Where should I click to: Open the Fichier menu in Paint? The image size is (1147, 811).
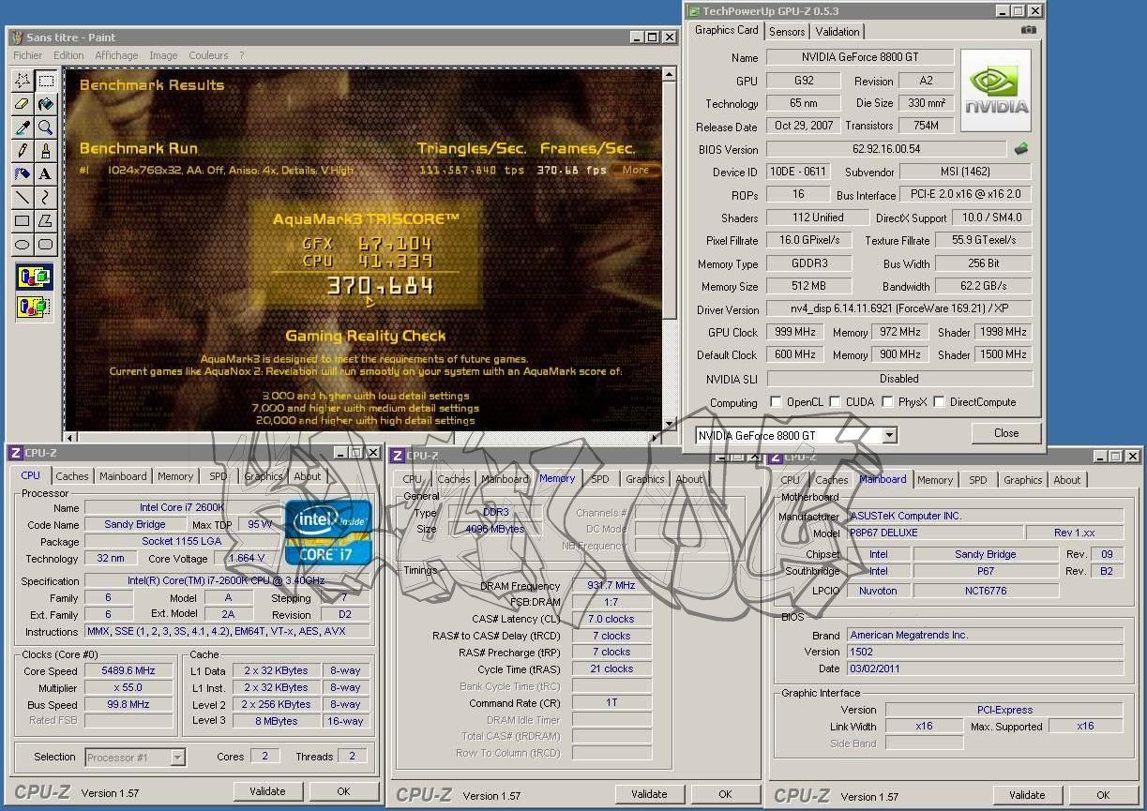point(28,55)
